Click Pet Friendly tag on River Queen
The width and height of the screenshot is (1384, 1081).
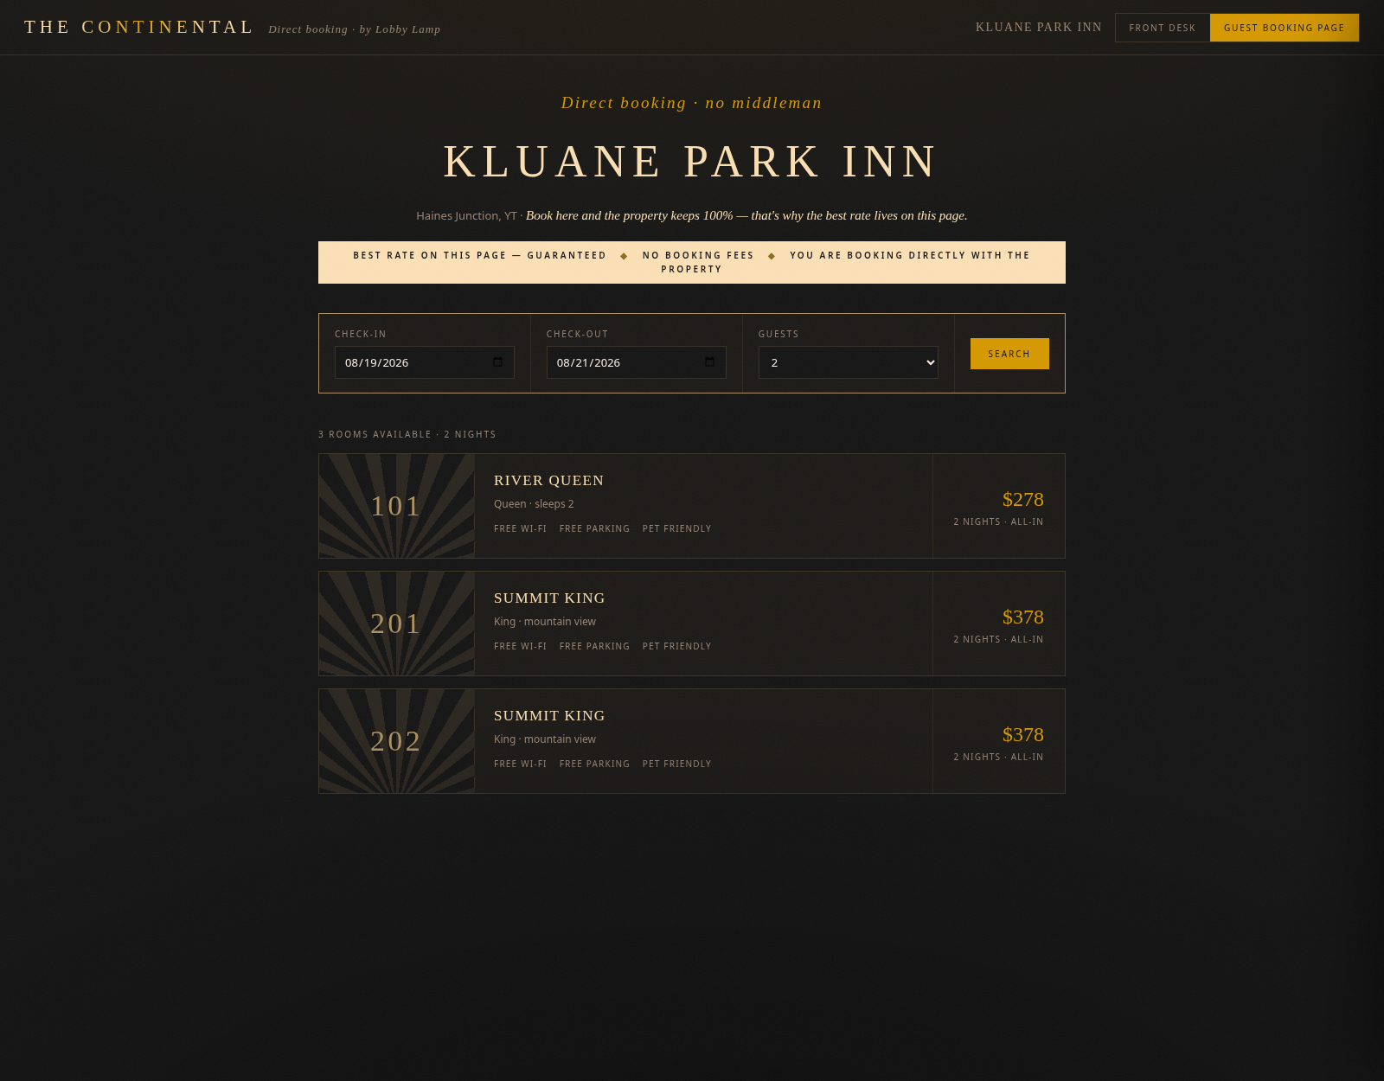click(x=677, y=528)
